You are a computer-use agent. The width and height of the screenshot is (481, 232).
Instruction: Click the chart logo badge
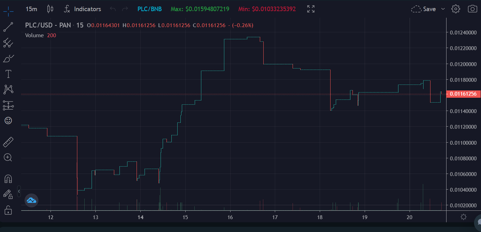[x=31, y=200]
